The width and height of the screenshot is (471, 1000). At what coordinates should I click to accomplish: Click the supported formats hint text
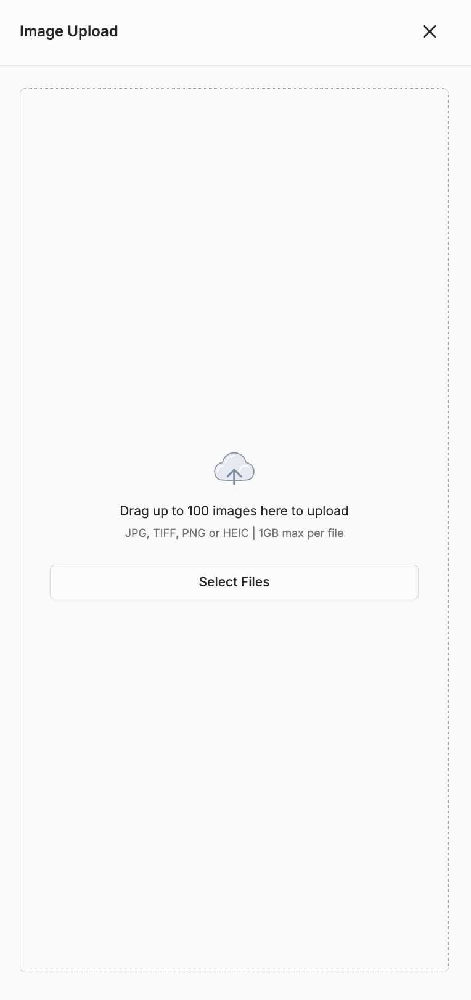click(234, 533)
